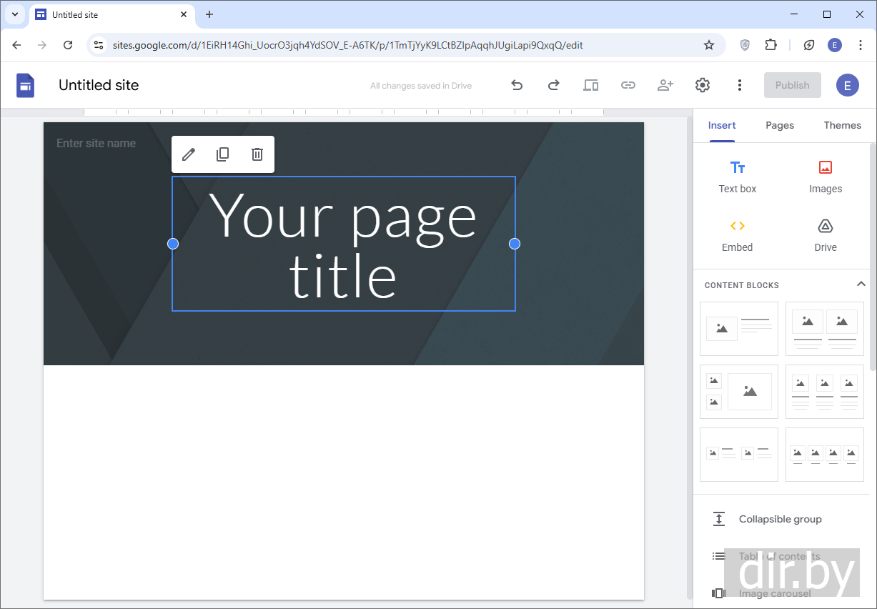Click the Undo arrow in the toolbar
This screenshot has width=877, height=609.
pos(517,85)
